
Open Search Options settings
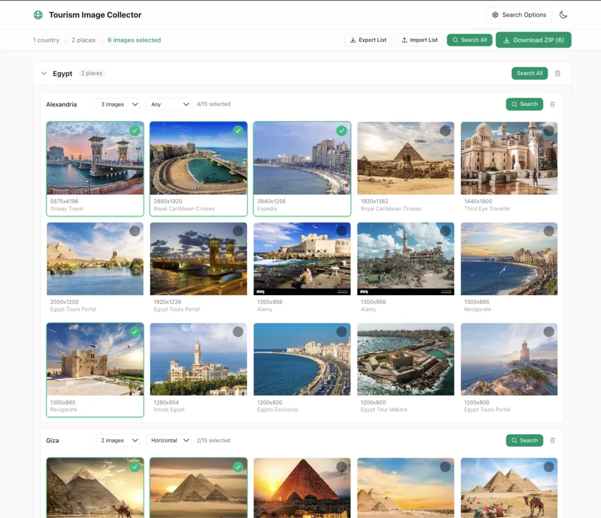click(x=519, y=15)
